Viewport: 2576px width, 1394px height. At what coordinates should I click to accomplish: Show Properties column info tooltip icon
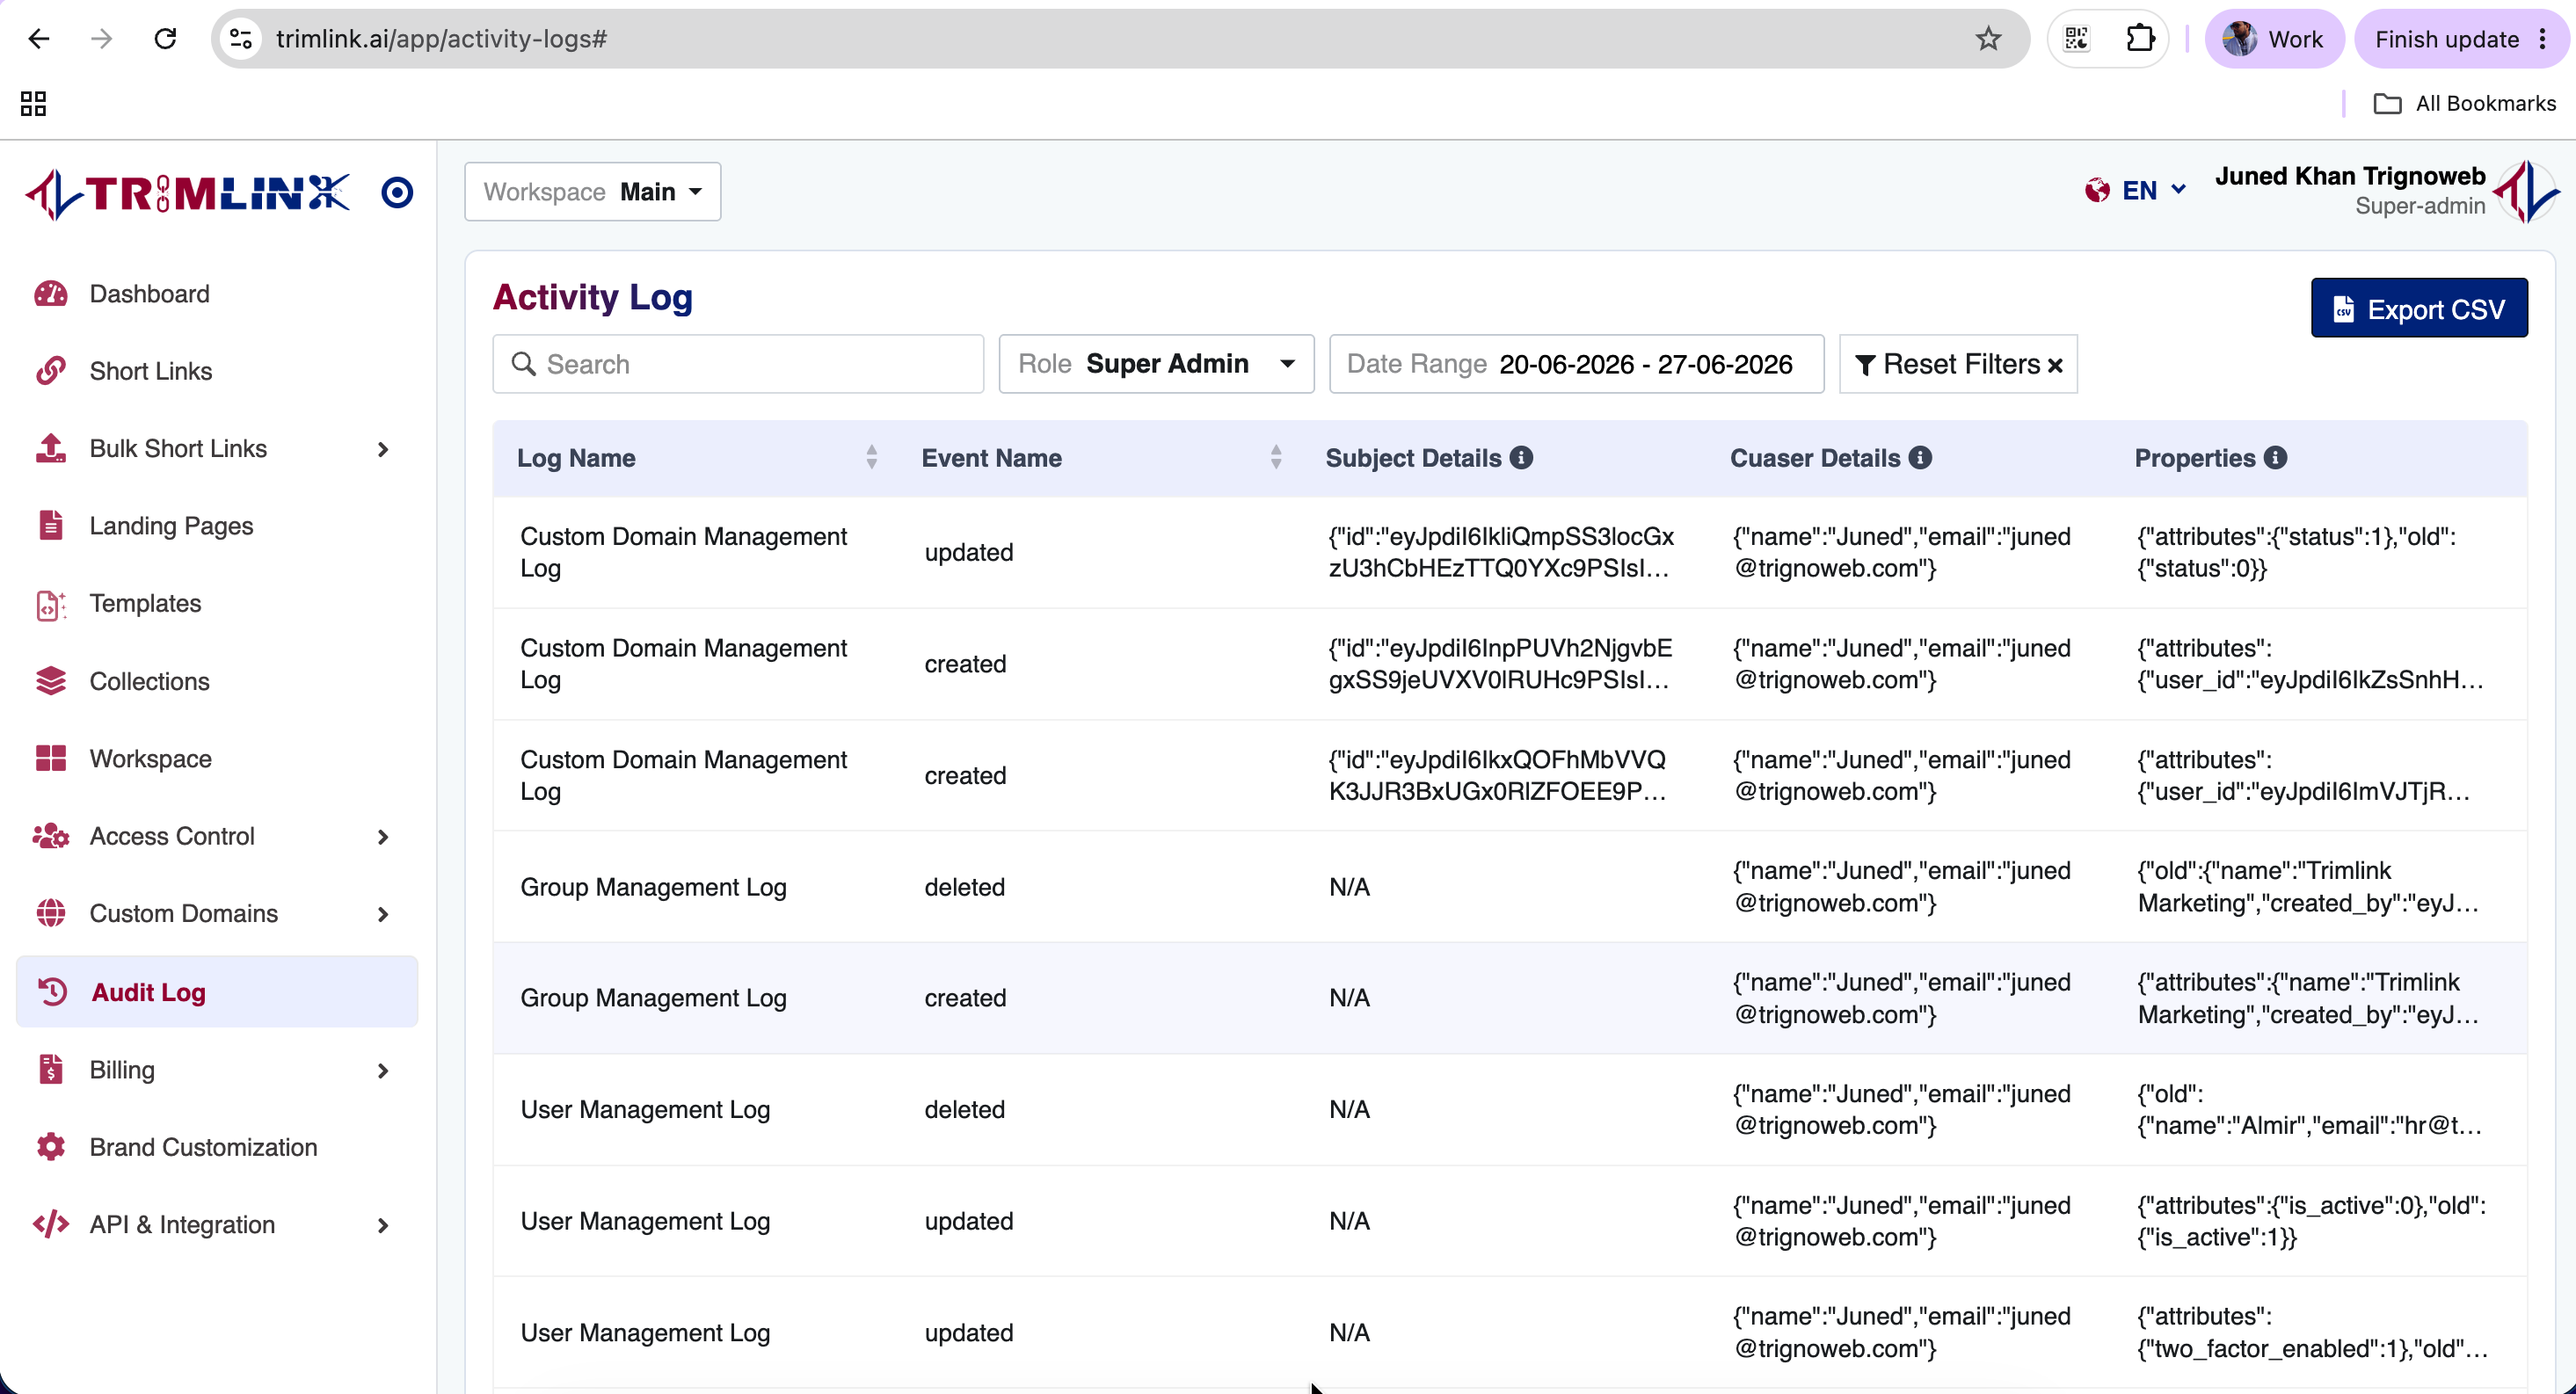click(2275, 457)
